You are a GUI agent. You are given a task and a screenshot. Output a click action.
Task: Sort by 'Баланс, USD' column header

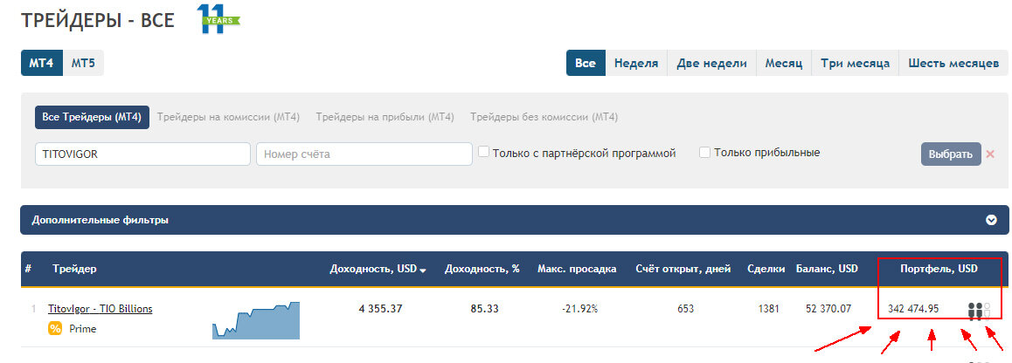point(827,269)
